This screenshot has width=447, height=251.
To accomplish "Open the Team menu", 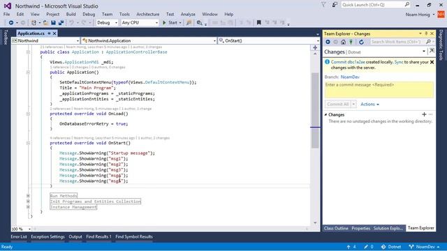I will (107, 14).
